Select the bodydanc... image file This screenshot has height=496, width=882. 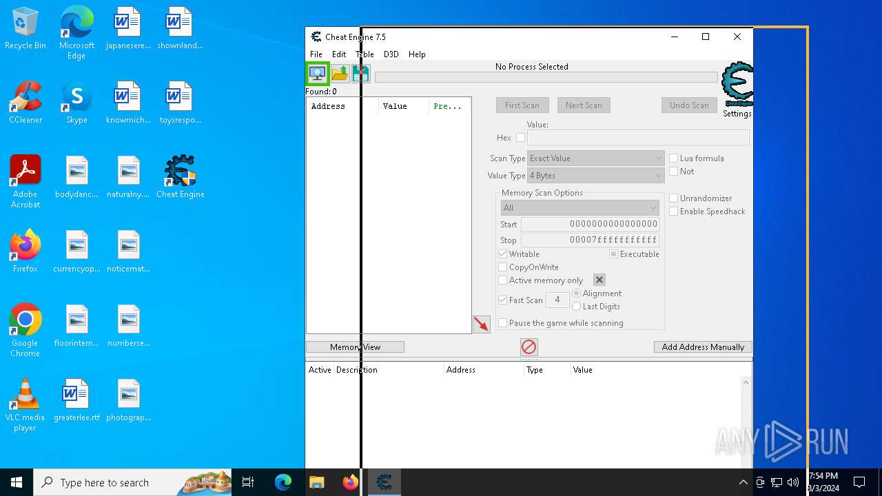[x=76, y=177]
